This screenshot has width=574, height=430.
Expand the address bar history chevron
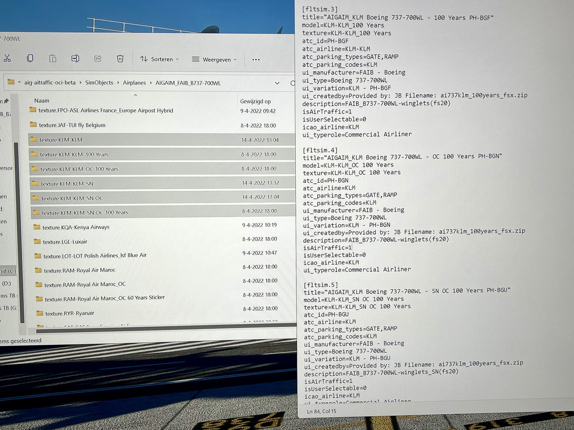[x=277, y=83]
